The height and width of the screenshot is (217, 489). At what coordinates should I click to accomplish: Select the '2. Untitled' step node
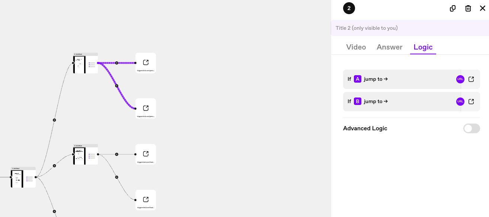[85, 63]
